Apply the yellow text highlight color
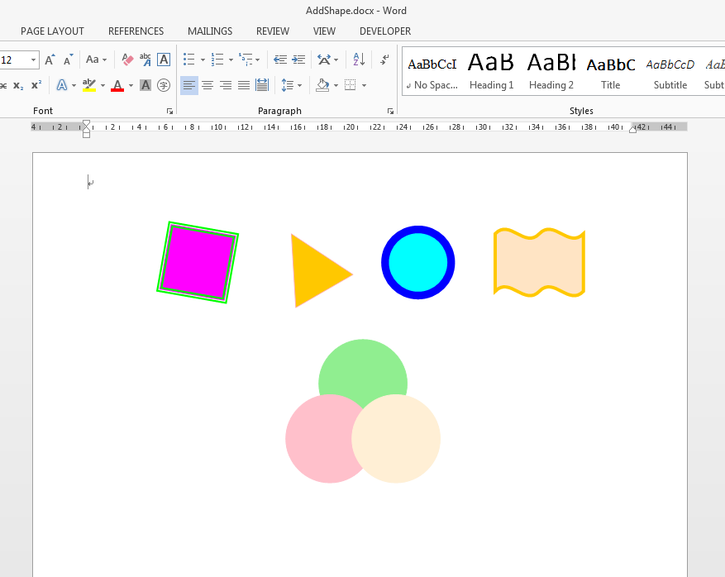 pos(89,85)
